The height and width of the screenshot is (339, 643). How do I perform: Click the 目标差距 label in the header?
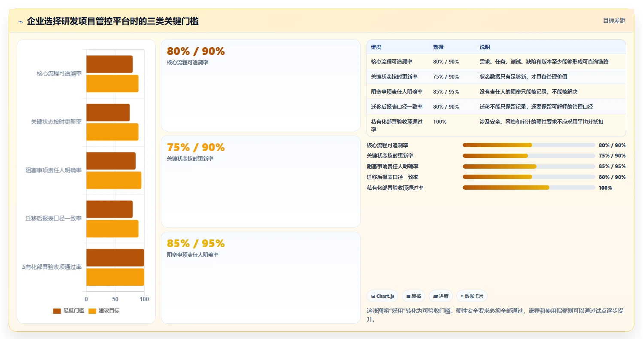[x=614, y=21]
